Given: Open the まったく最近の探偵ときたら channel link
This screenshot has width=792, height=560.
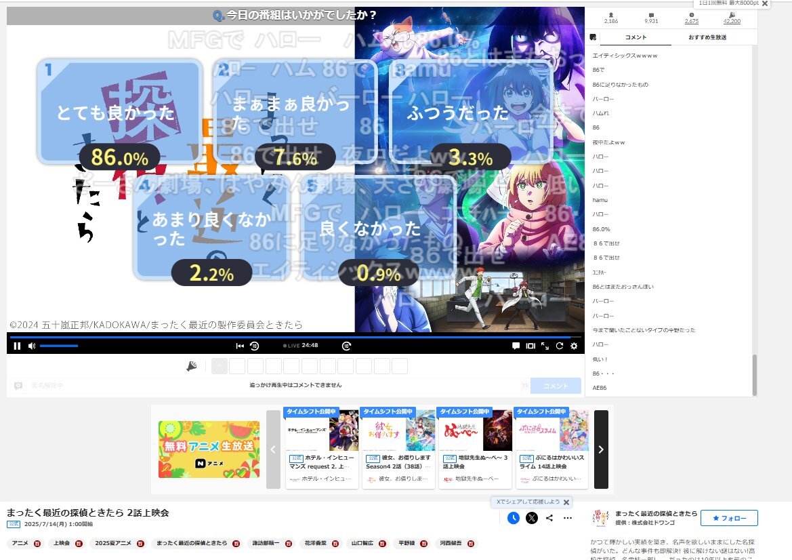Looking at the screenshot, I should click(656, 513).
